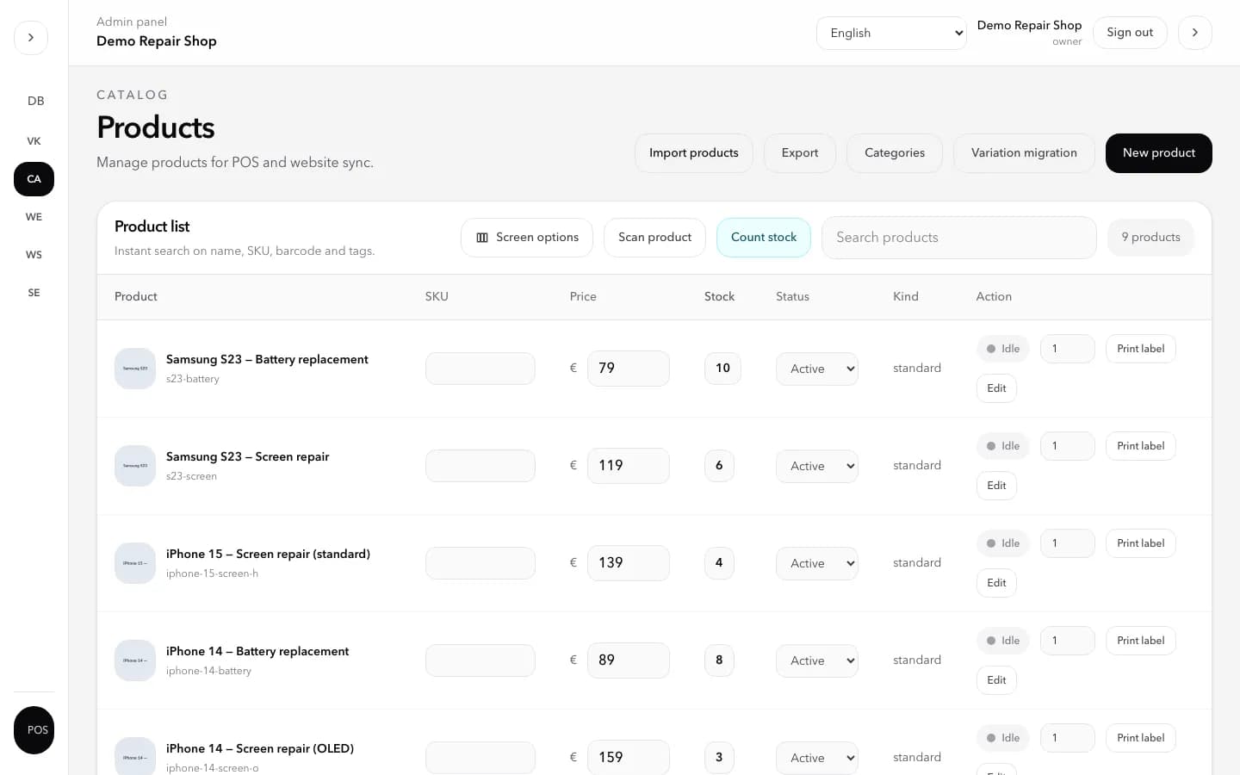Image resolution: width=1240 pixels, height=775 pixels.
Task: Open Categories
Action: pyautogui.click(x=895, y=153)
